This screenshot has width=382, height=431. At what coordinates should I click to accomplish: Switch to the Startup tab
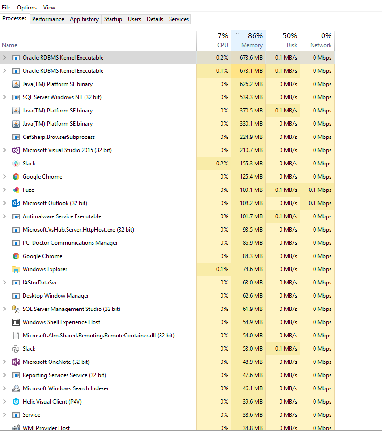tap(113, 19)
